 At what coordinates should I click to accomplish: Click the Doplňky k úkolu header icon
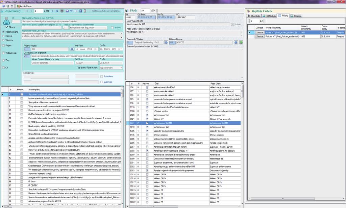point(249,11)
